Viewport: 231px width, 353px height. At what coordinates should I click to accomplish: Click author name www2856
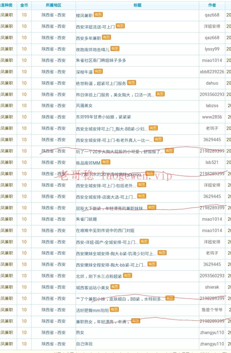point(212,117)
